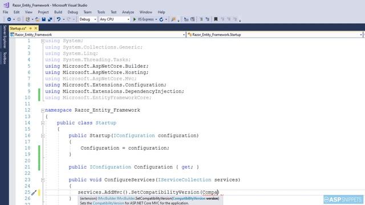This screenshot has height=205, width=365.
Task: Click the IConfiguration type in Startup constructor
Action: (134, 136)
